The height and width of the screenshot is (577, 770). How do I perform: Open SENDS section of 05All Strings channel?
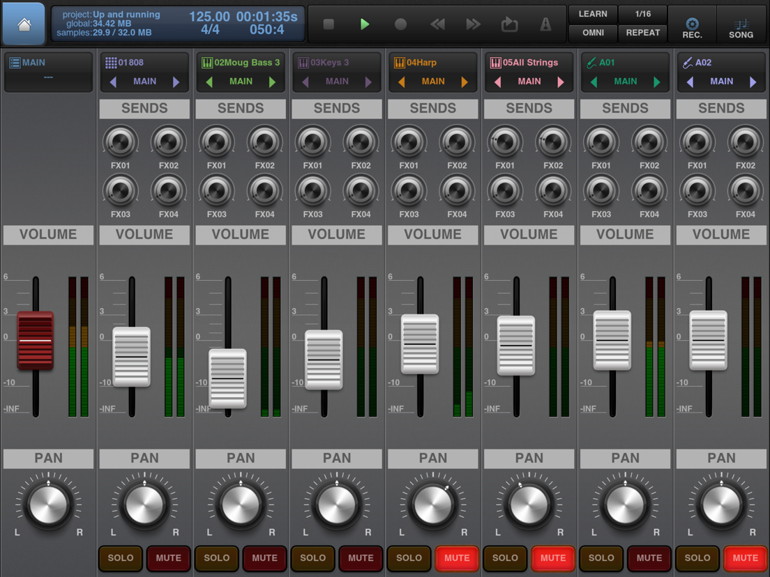(529, 109)
